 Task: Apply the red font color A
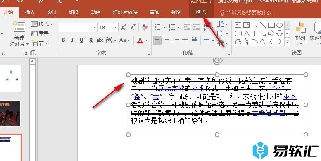click(140, 40)
